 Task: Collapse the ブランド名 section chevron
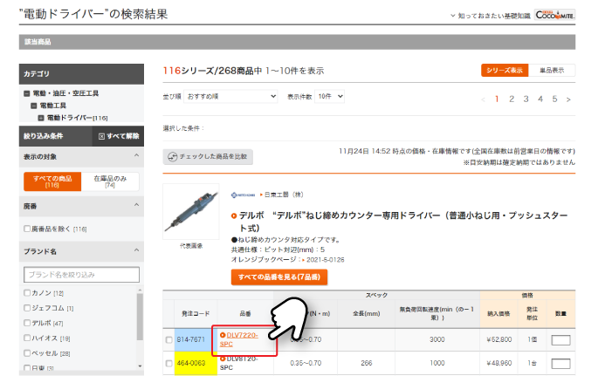(x=136, y=250)
